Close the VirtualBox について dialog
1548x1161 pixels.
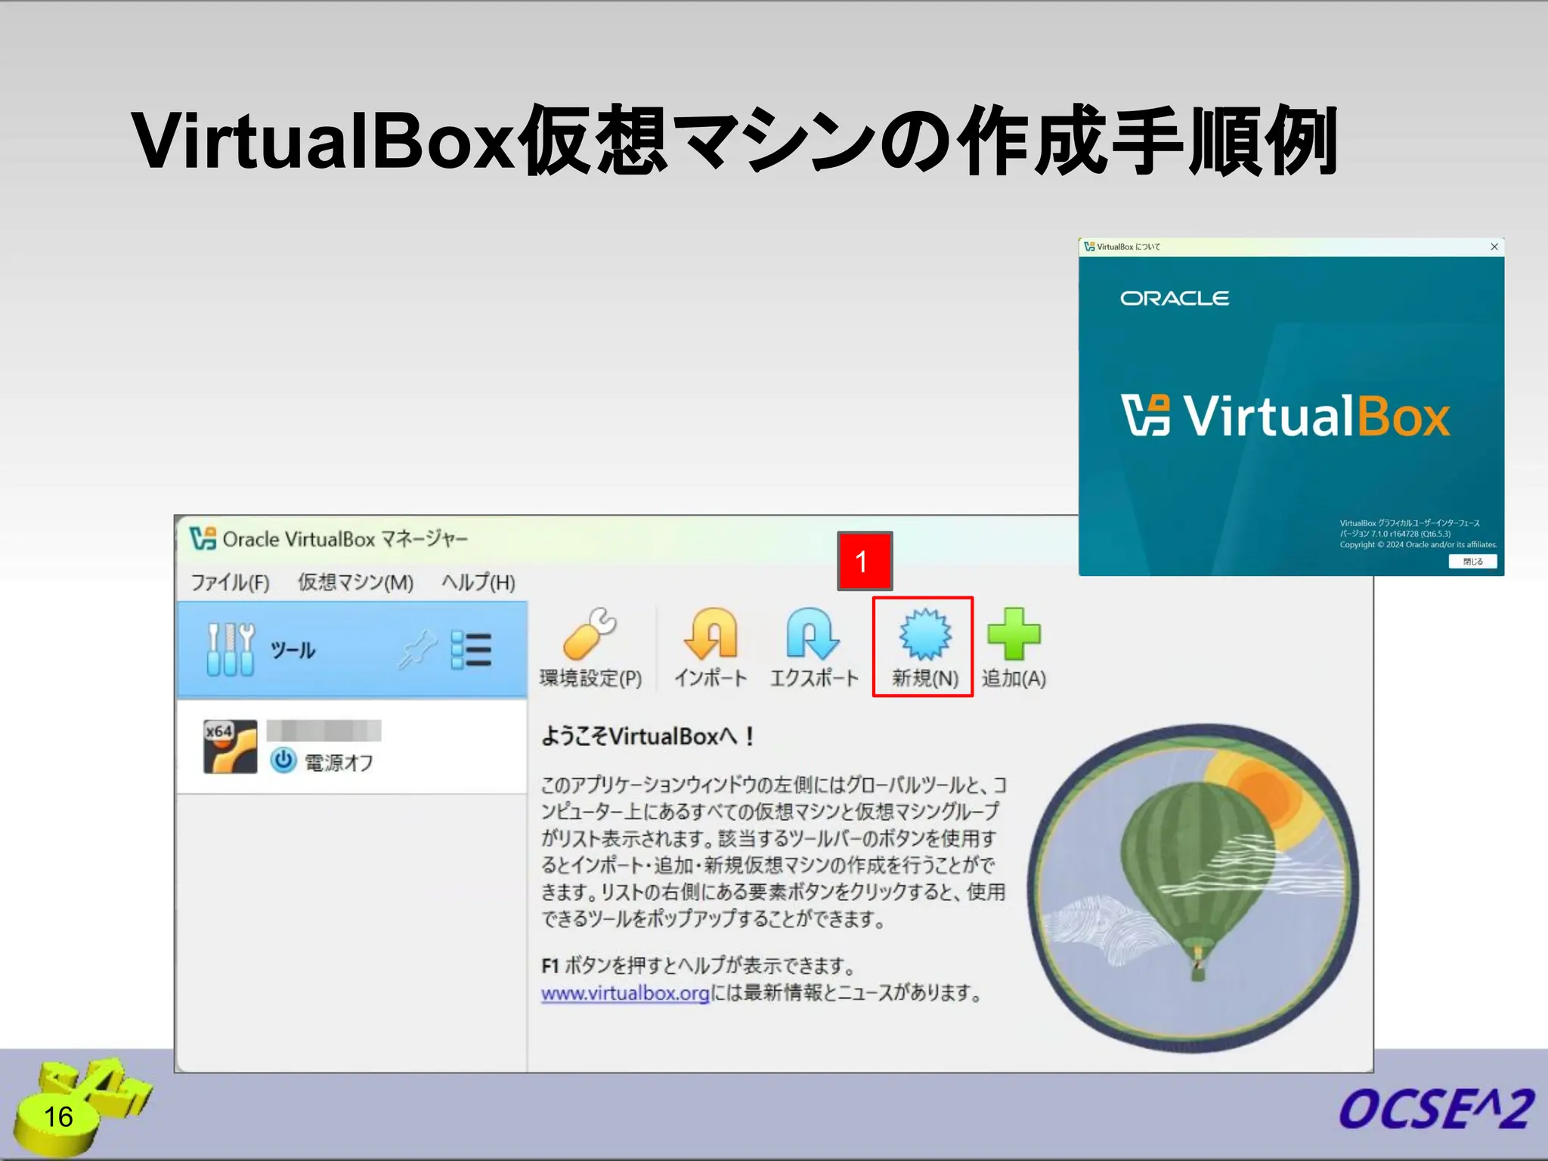[x=1494, y=246]
